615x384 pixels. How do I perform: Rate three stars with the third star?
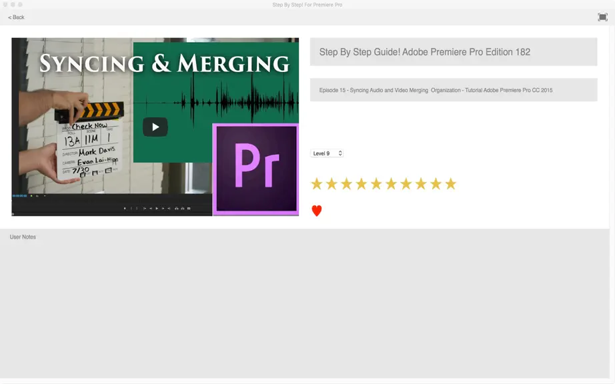[x=346, y=183]
